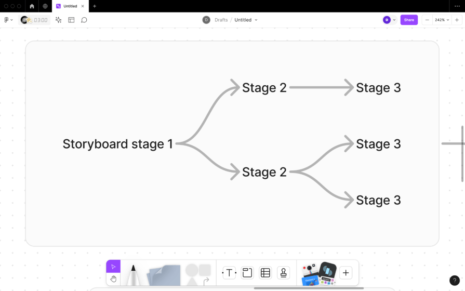The image size is (465, 291).
Task: Switch to the Untitled file tab
Action: 70,6
